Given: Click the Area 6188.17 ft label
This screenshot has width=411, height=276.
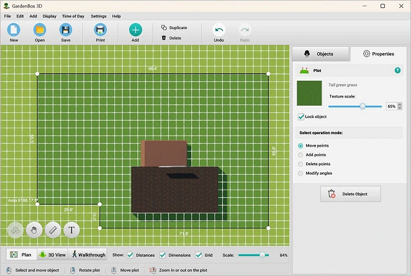Looking at the screenshot, I should [23, 200].
